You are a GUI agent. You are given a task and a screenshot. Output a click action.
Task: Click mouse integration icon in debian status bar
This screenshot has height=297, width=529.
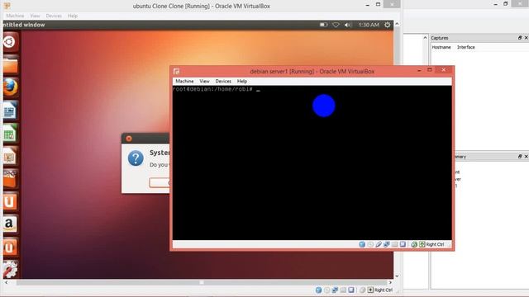click(414, 244)
